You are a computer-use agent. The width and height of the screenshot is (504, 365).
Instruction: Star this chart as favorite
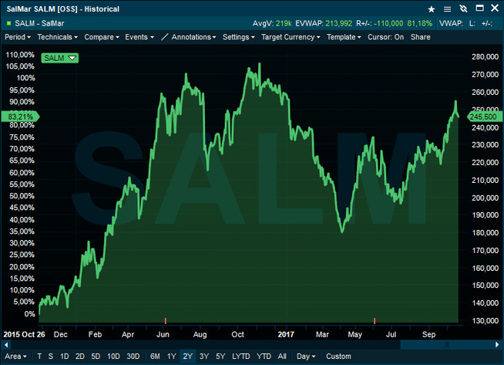point(432,9)
